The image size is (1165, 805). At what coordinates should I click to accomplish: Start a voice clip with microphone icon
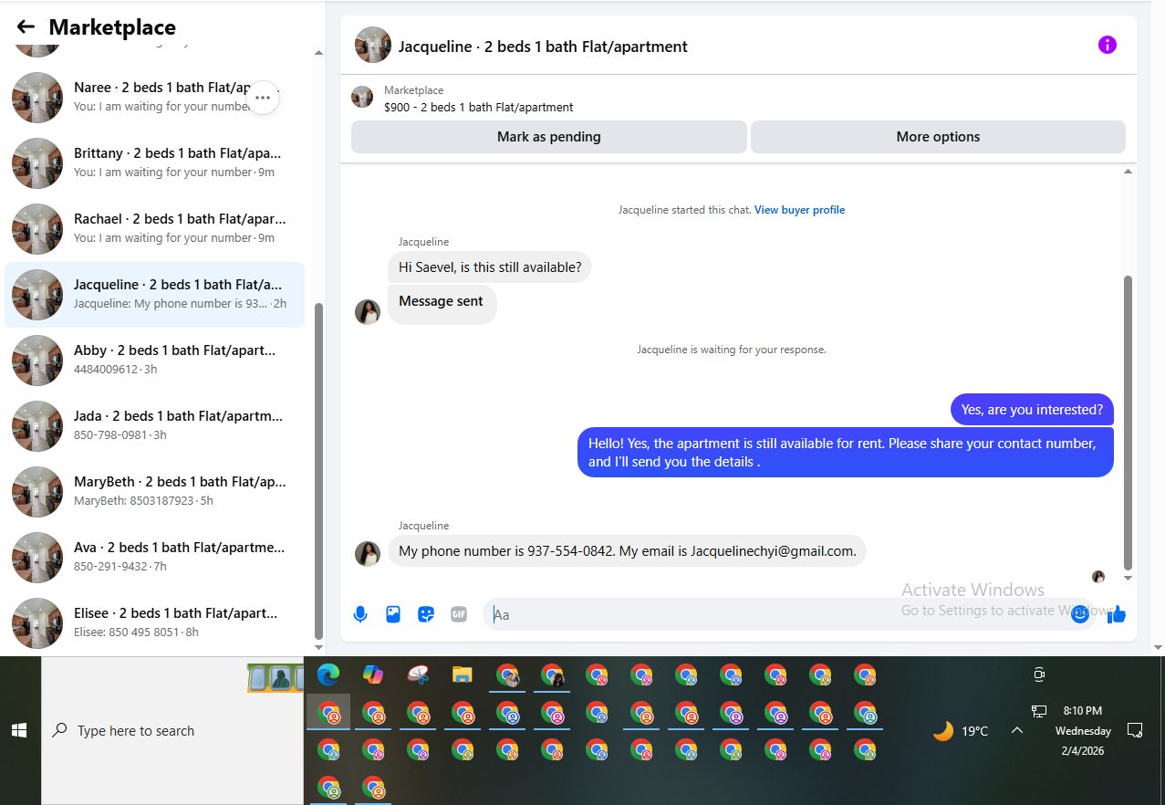click(x=360, y=614)
